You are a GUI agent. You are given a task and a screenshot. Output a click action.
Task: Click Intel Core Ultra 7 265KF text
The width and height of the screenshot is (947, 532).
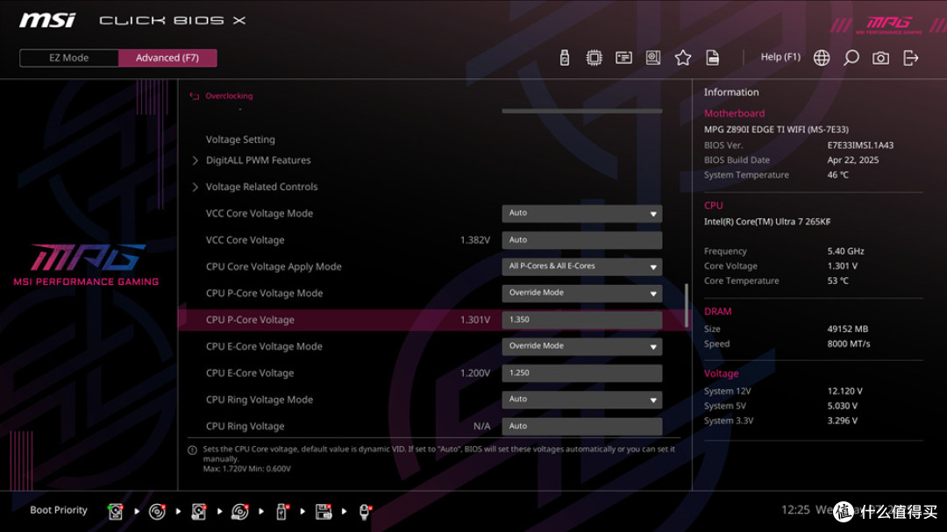(767, 222)
